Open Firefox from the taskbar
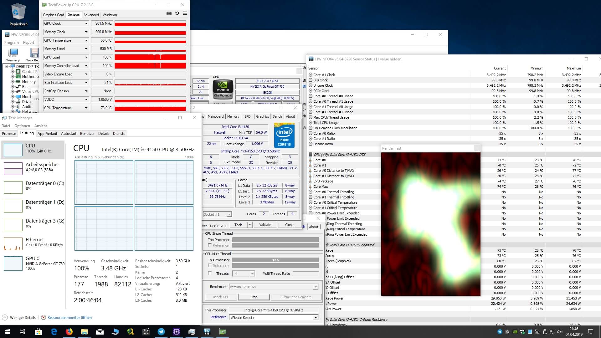 point(69,332)
